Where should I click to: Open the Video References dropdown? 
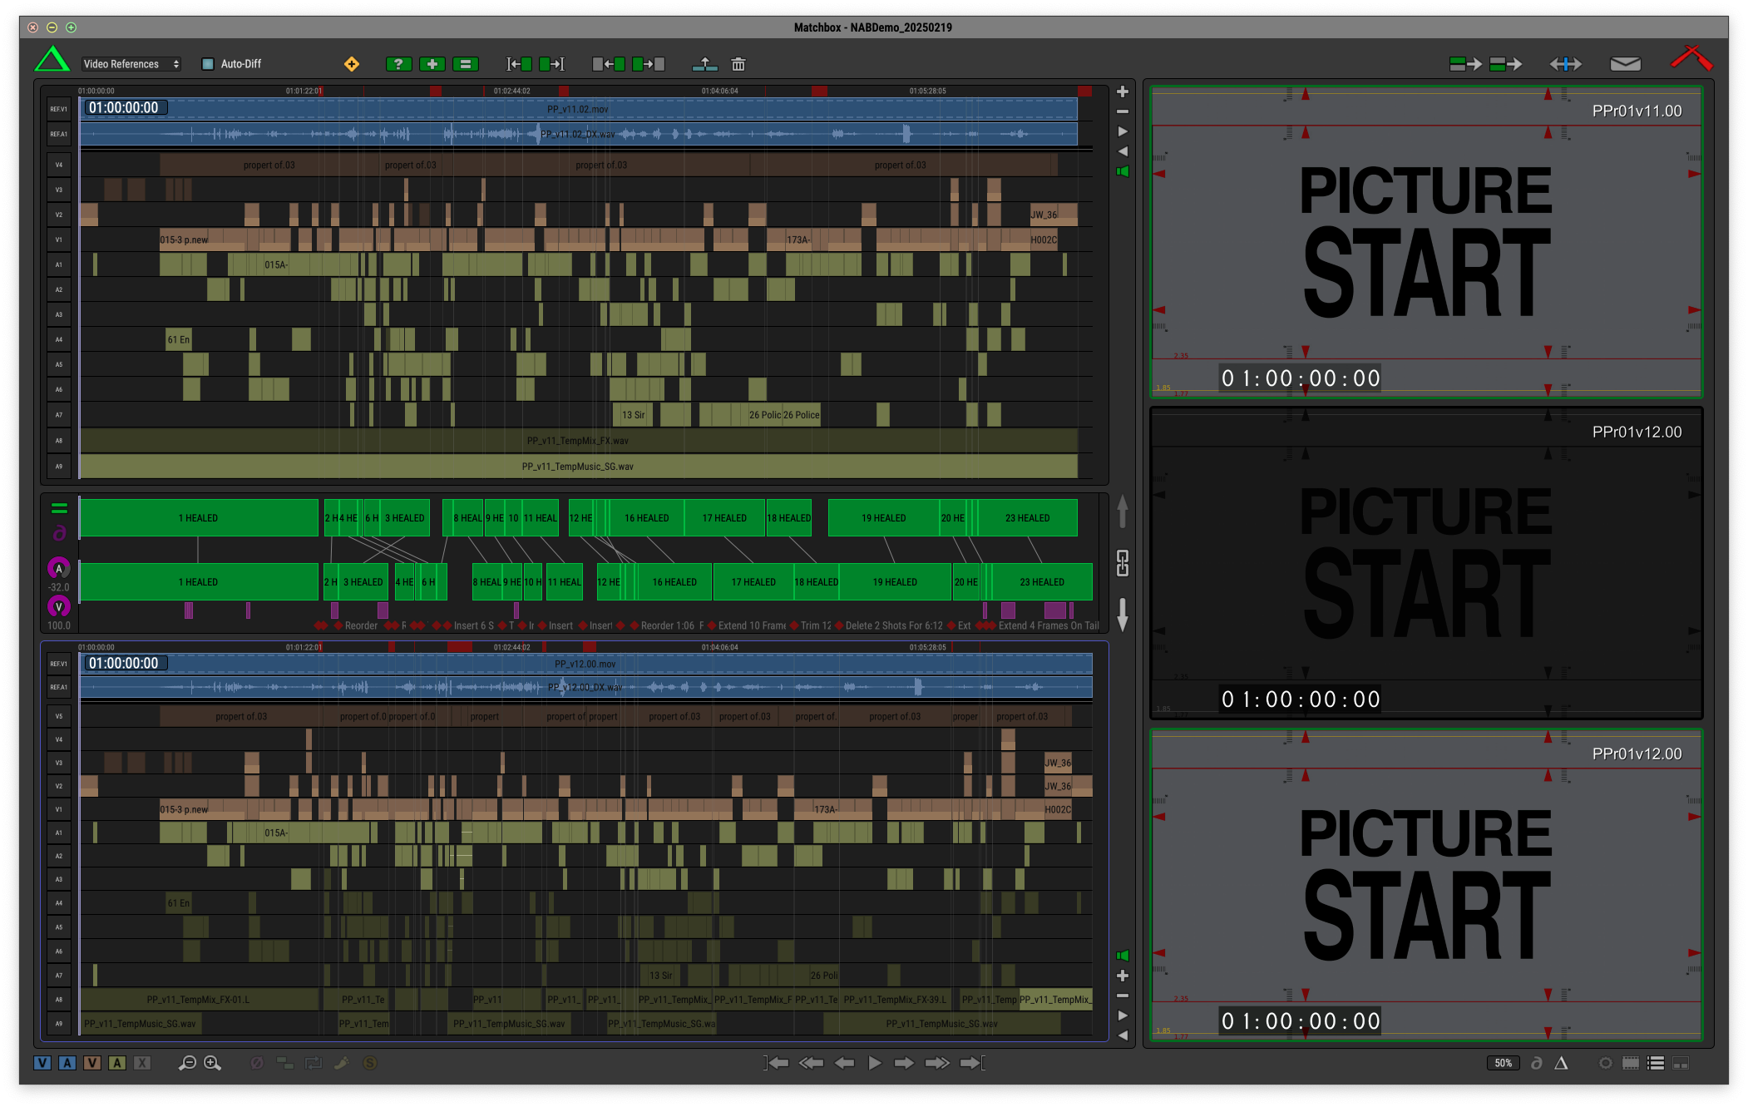click(131, 64)
